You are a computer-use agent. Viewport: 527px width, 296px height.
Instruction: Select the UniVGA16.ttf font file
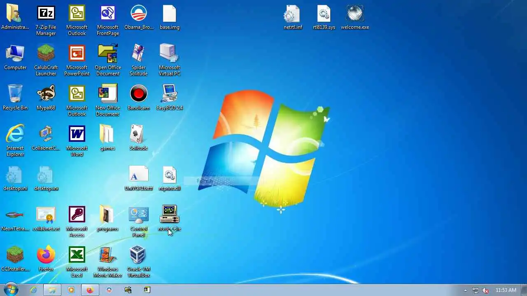click(138, 178)
